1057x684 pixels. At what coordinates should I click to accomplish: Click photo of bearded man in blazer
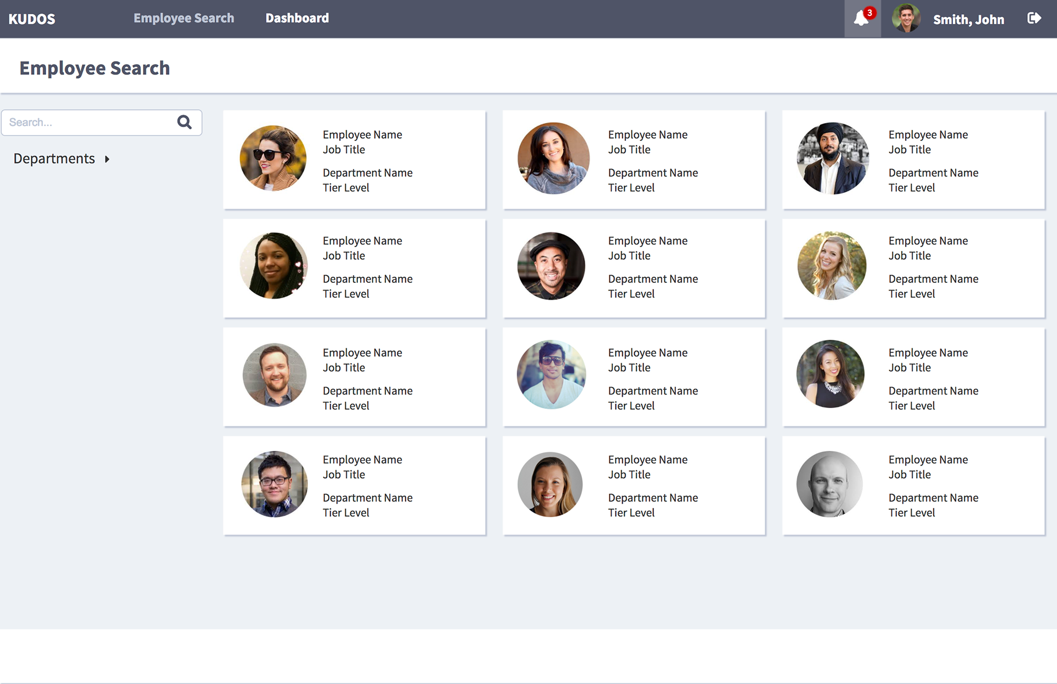[x=274, y=375]
